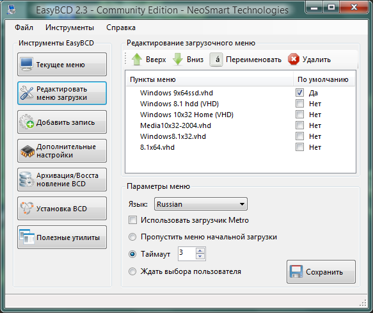Click the Переименовать rename icon
Viewport: 373px width, 313px height.
coord(216,60)
